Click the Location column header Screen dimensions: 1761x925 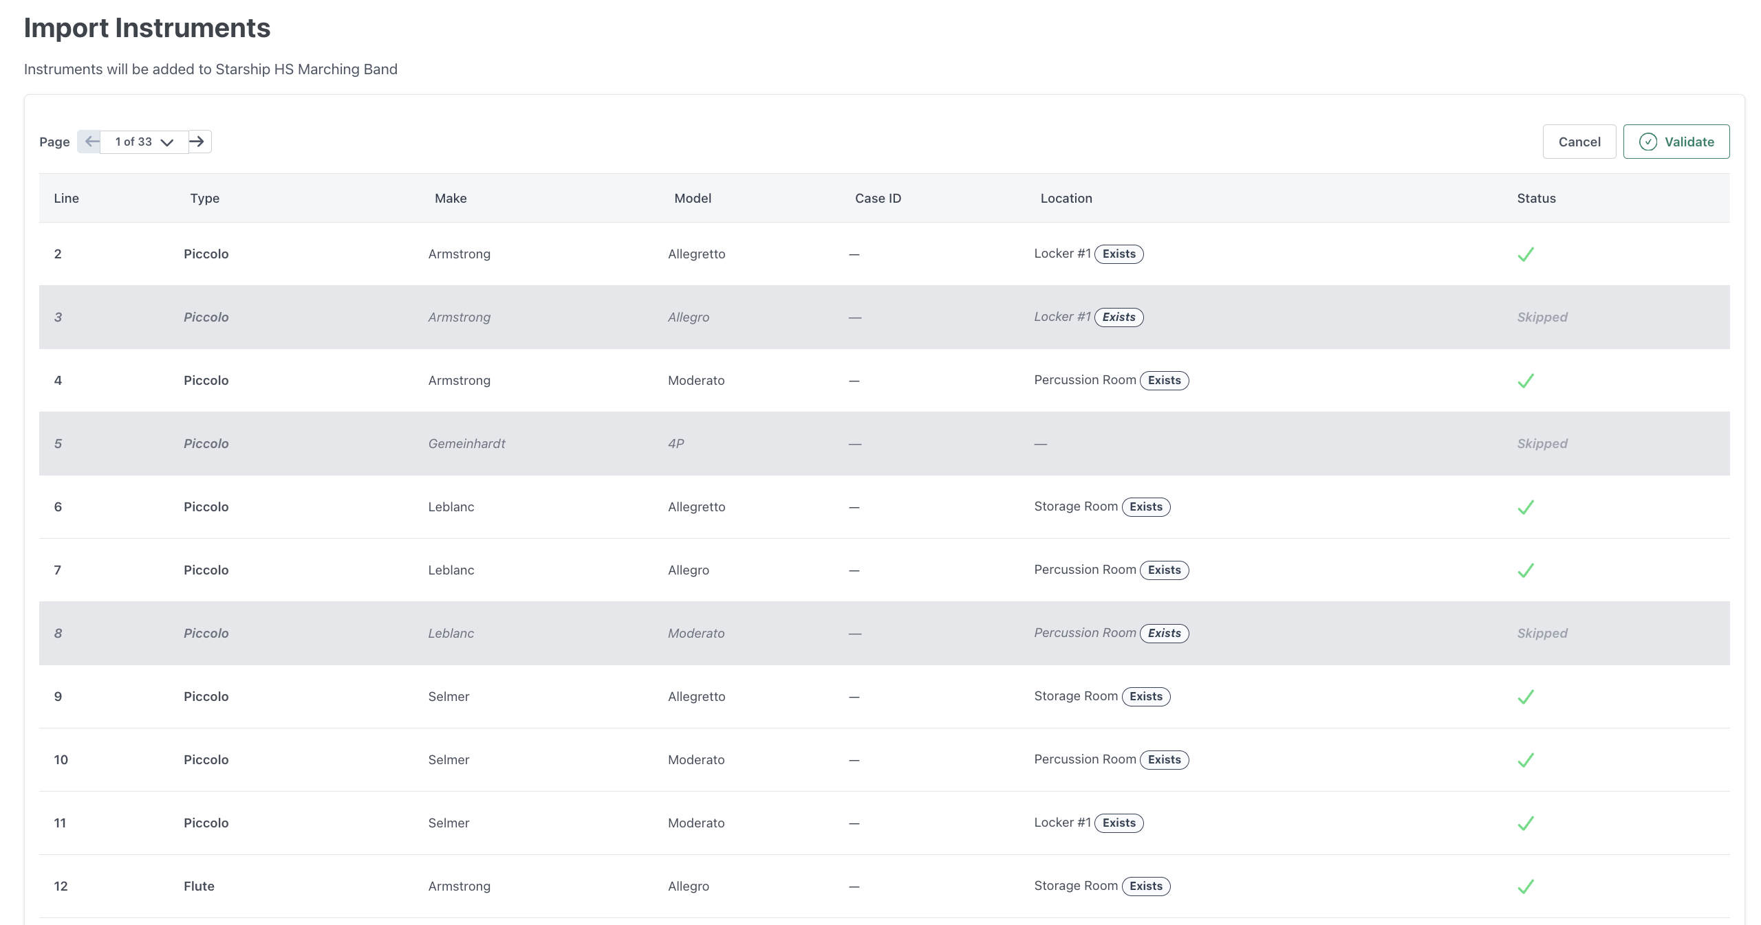(x=1066, y=199)
